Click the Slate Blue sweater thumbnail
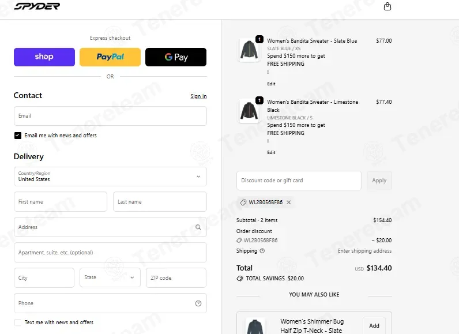This screenshot has width=459, height=334. click(249, 50)
